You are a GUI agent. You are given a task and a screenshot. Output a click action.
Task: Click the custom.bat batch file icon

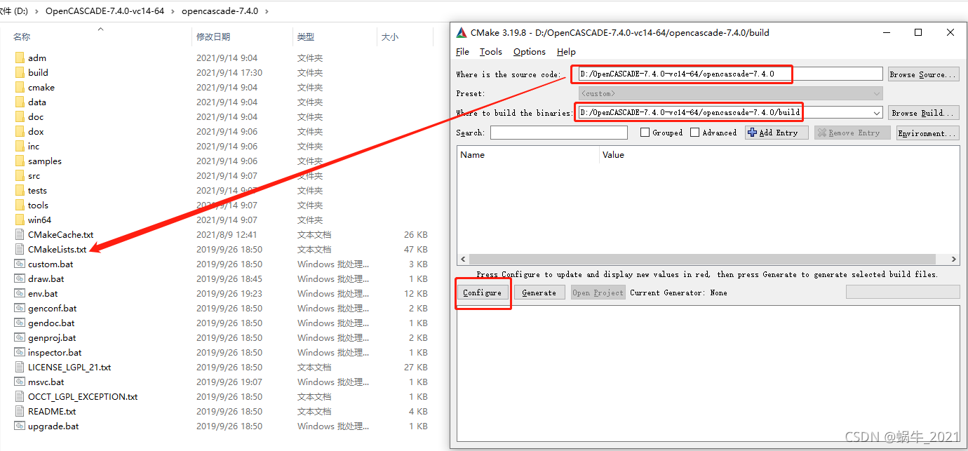coord(20,264)
